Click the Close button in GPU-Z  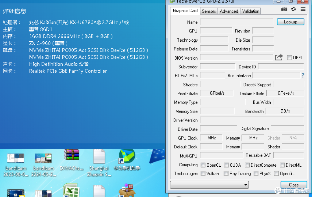(294, 185)
